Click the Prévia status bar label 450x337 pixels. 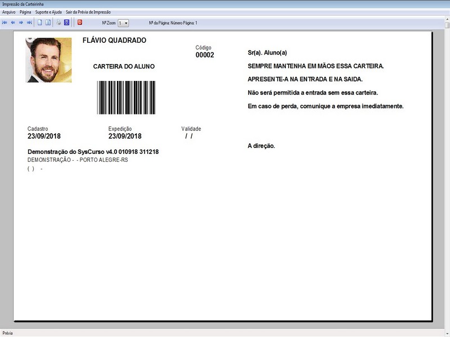click(7, 333)
